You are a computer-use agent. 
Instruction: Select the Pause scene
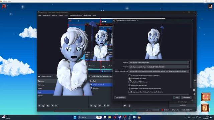(40, 96)
